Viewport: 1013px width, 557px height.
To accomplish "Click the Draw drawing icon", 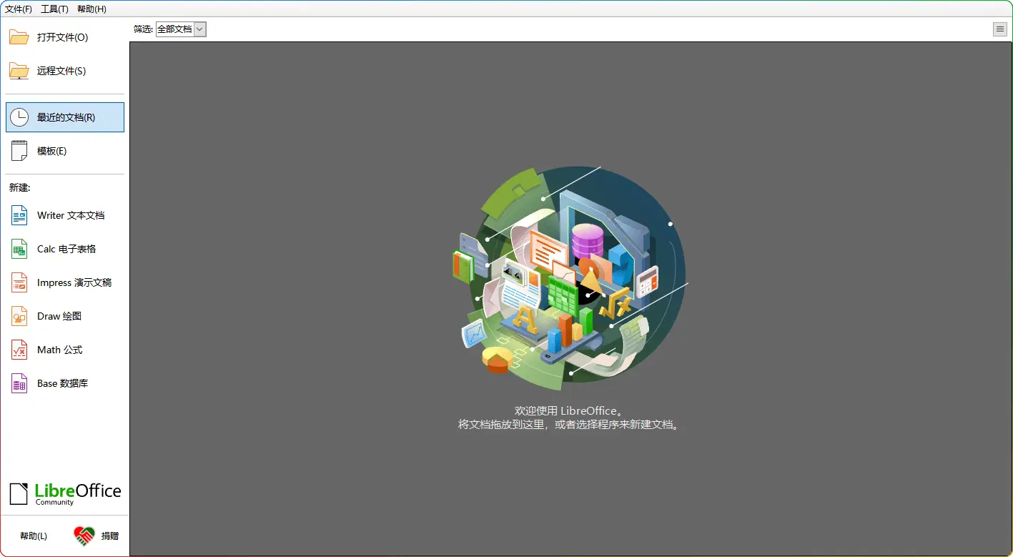I will (19, 316).
